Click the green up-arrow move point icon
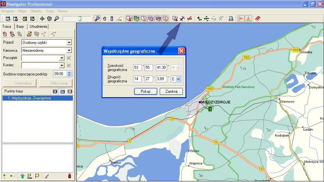This screenshot has width=324, height=182. coord(22,176)
